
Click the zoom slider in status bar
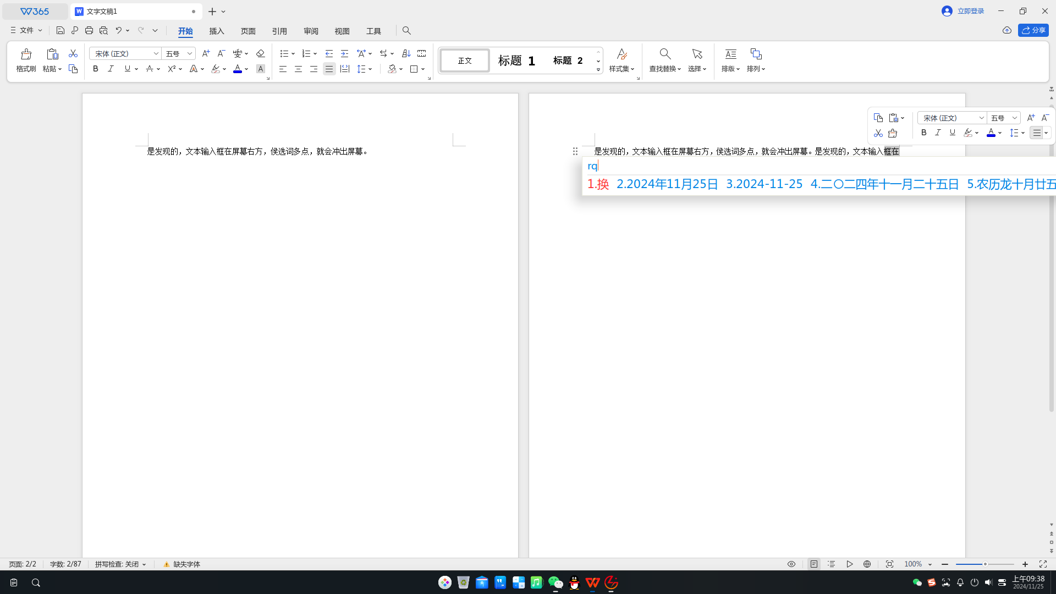(x=985, y=564)
